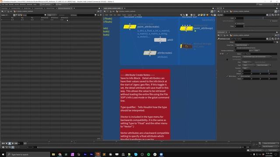Image resolution: width=280 pixels, height=157 pixels.
Task: Open network editor search (magnifier icon)
Action: (212, 15)
